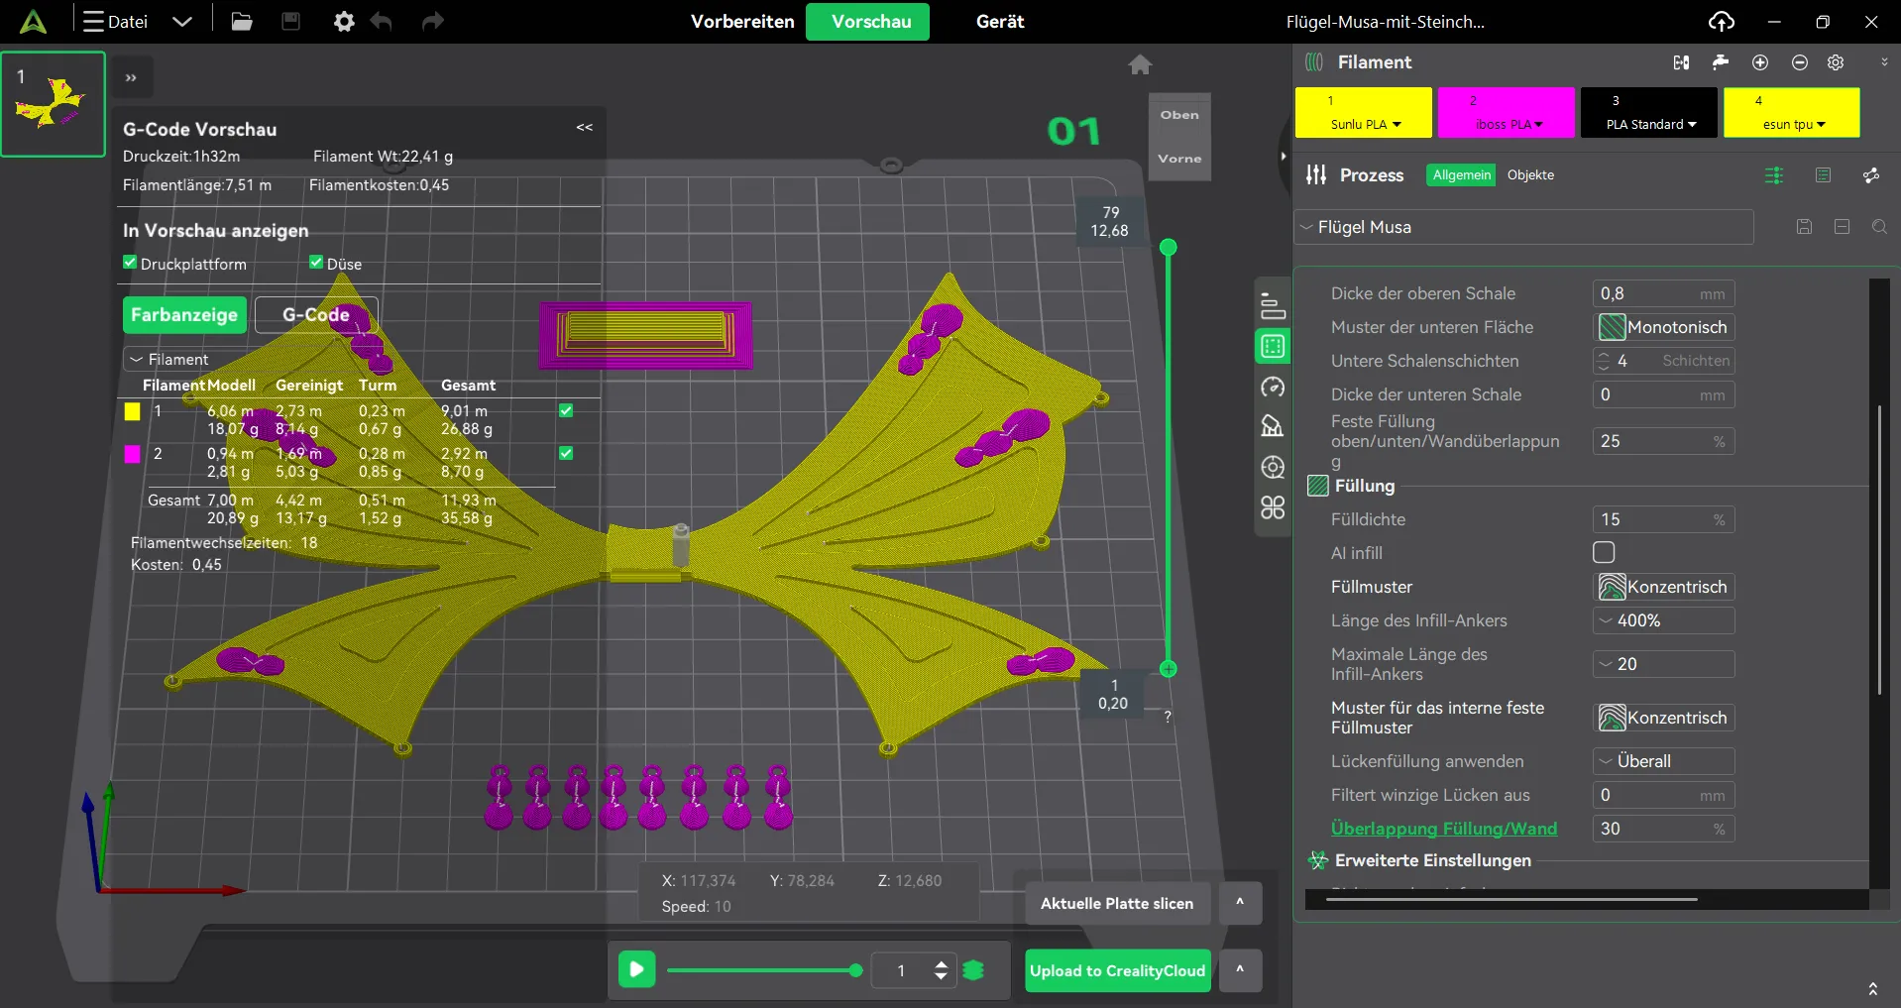Open the Flügel Musa preset dropdown
Image resolution: width=1901 pixels, height=1008 pixels.
(x=1524, y=227)
